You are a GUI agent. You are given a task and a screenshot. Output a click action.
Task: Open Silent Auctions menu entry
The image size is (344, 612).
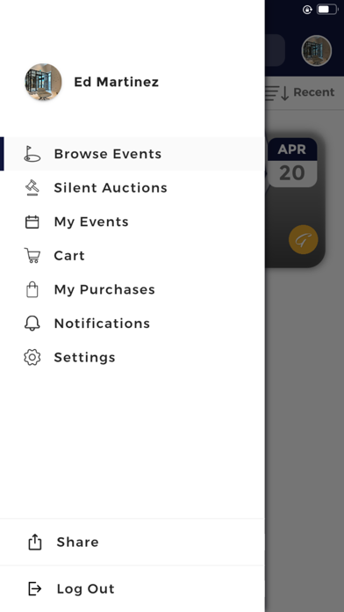[x=133, y=188]
